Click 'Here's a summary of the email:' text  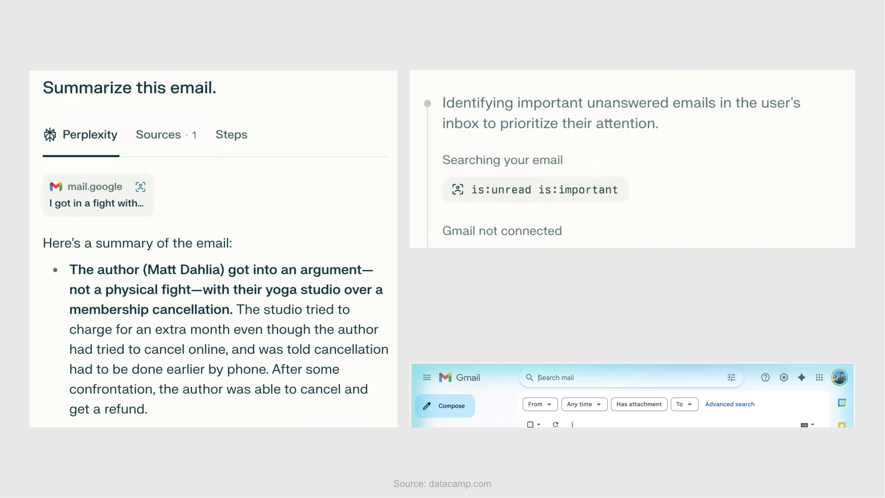point(137,243)
